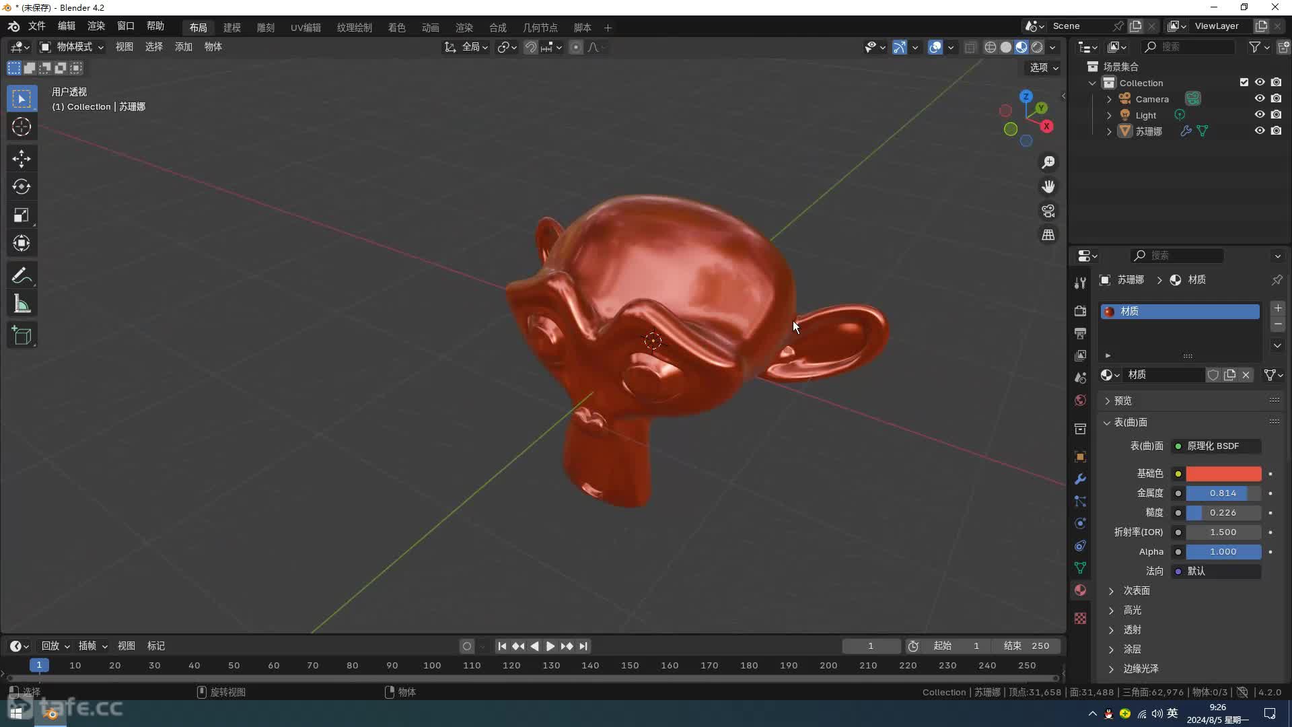This screenshot has width=1292, height=727.
Task: Open the View Layer properties tab
Action: pyautogui.click(x=1080, y=355)
